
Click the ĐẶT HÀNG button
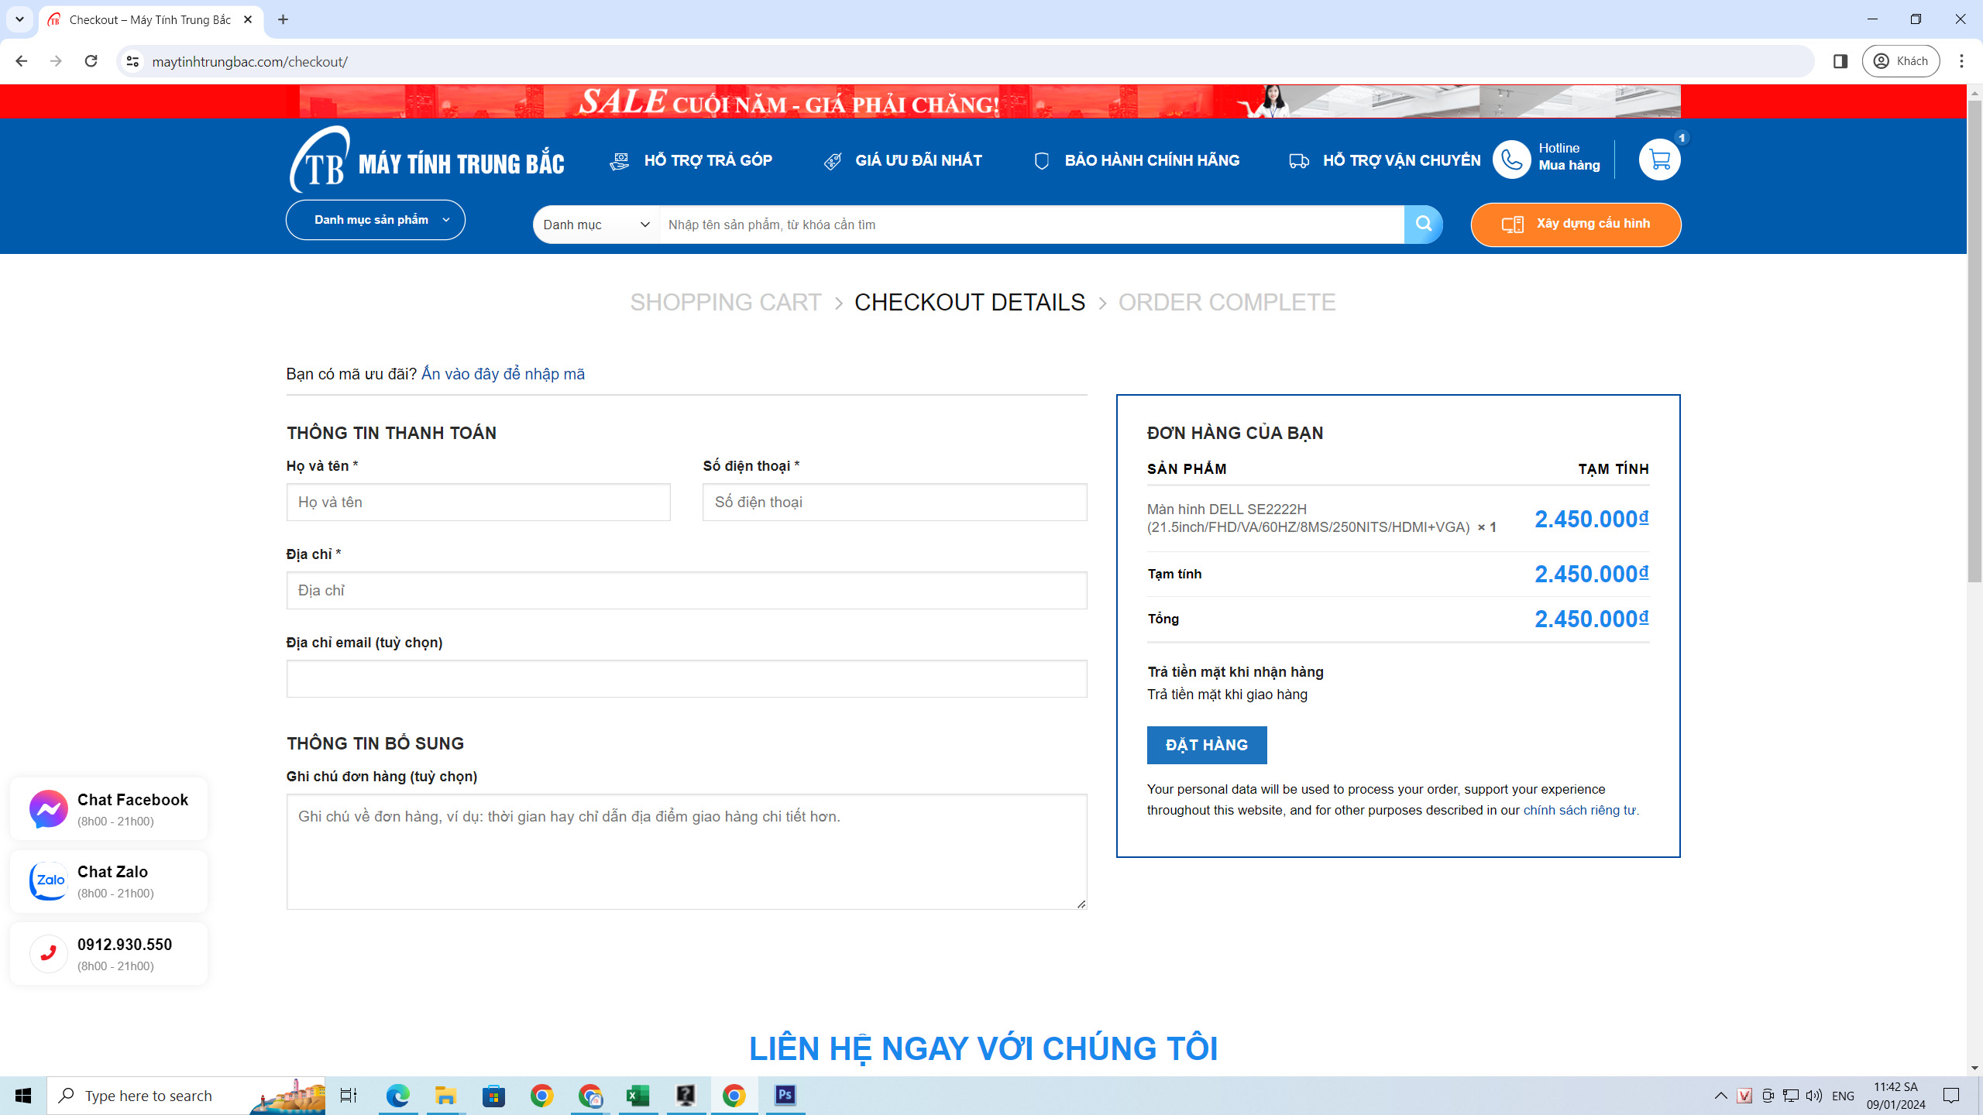pyautogui.click(x=1206, y=745)
